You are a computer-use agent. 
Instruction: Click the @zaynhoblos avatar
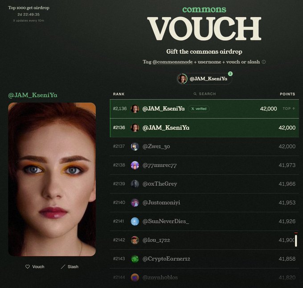coord(135,278)
